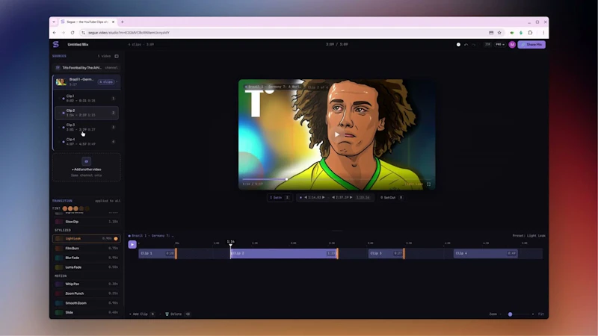Click the timeline zoom slider handle
The image size is (598, 336).
coord(511,314)
